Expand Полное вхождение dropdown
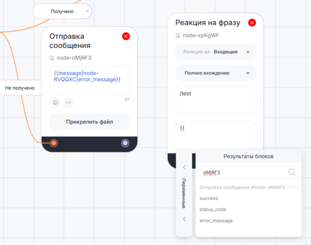This screenshot has height=245, width=311. (216, 73)
